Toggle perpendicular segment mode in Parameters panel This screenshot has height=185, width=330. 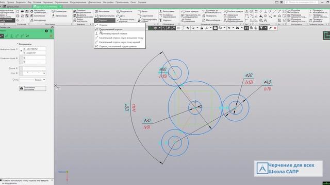point(12,36)
